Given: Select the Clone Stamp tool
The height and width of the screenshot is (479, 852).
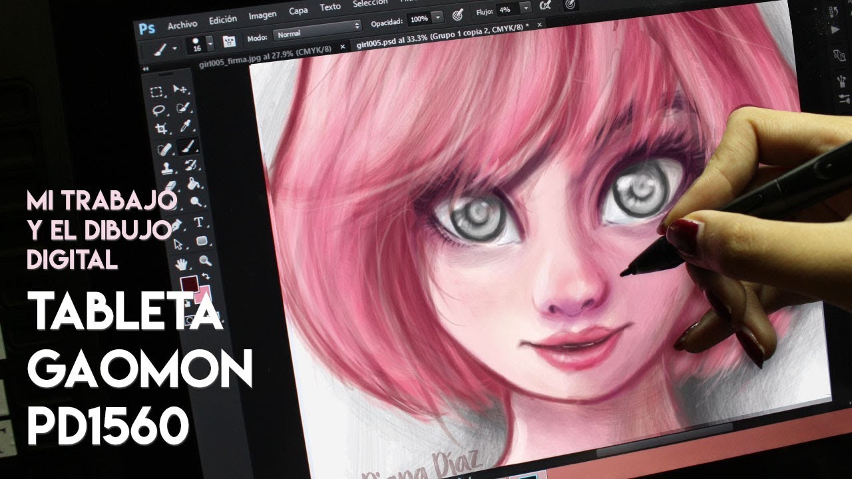Looking at the screenshot, I should [166, 168].
